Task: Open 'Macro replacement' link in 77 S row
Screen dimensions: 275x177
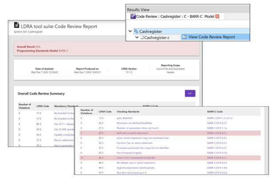Action: pos(64,140)
